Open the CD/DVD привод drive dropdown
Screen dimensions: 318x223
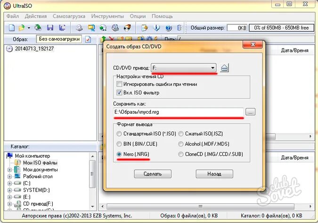point(184,68)
